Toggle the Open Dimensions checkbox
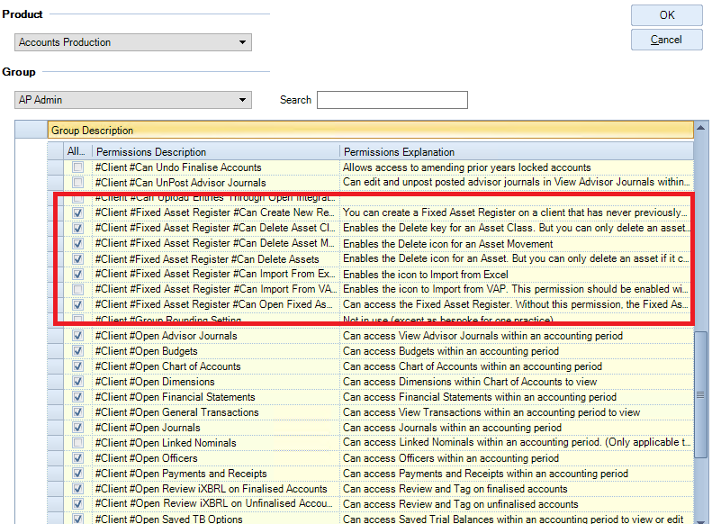This screenshot has height=524, width=721. point(78,382)
